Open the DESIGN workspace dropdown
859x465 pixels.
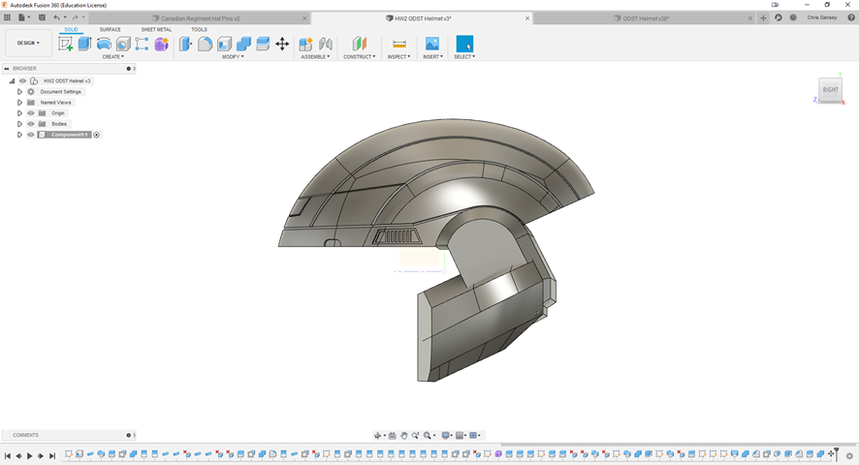[x=28, y=43]
